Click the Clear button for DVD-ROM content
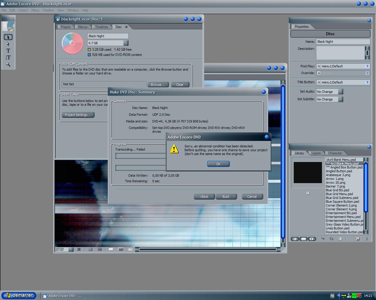Viewport: 376px width, 300px height. [180, 85]
